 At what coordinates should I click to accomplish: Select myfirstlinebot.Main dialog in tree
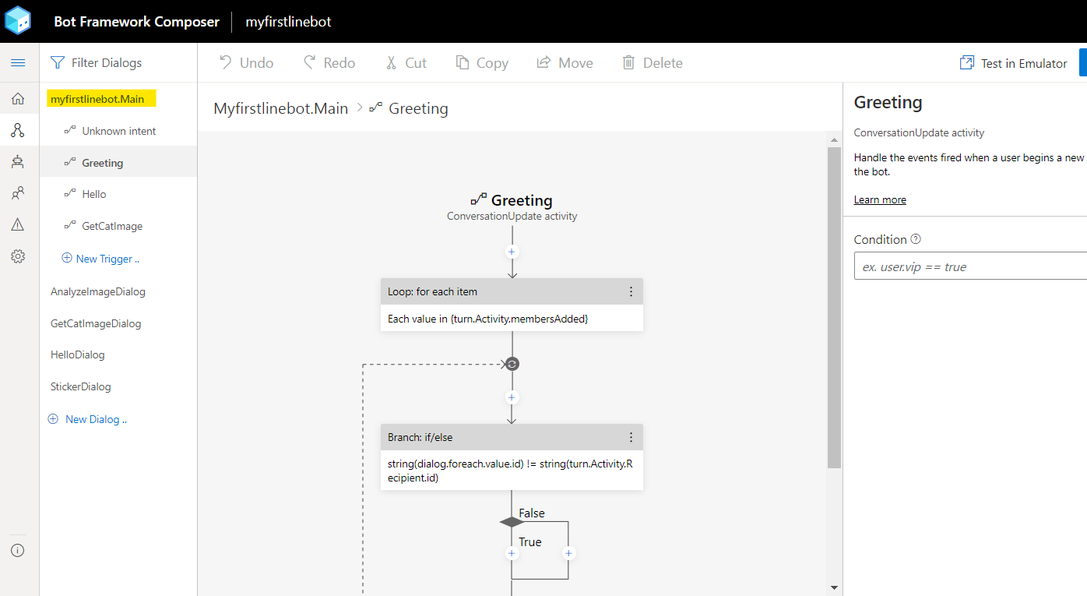(x=97, y=99)
